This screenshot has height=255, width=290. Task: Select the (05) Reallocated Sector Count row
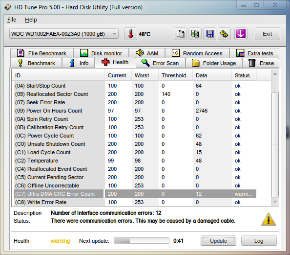pyautogui.click(x=135, y=94)
